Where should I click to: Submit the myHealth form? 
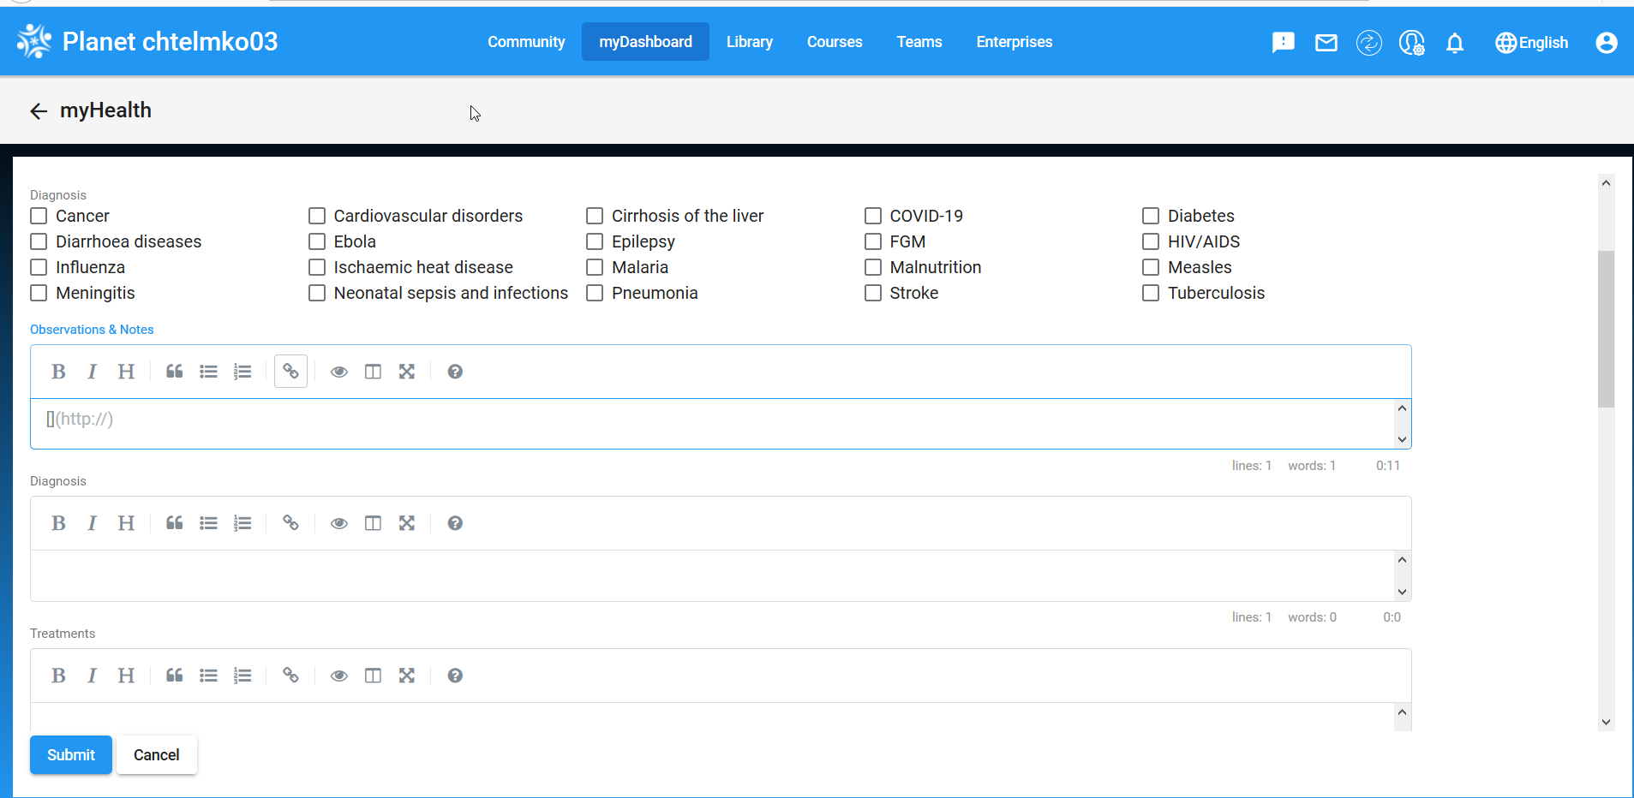point(70,754)
